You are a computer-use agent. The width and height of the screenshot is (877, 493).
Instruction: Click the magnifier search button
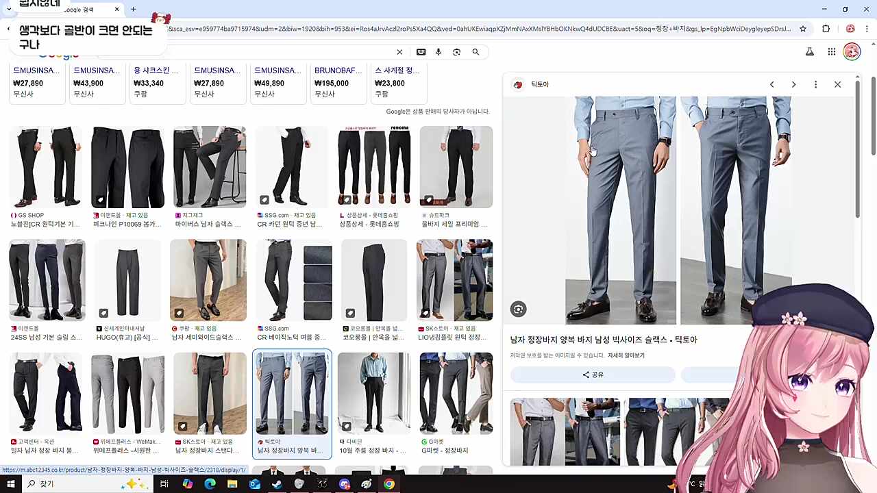(x=475, y=52)
